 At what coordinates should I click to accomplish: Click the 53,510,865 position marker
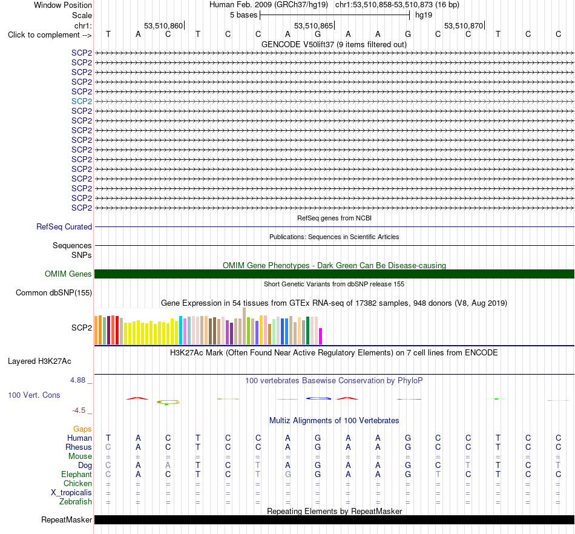pos(314,25)
